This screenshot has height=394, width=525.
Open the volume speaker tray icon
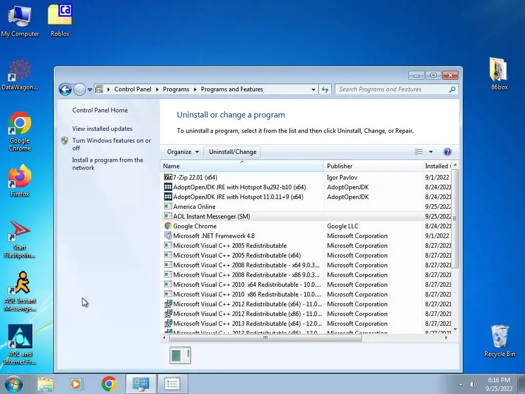pos(473,384)
